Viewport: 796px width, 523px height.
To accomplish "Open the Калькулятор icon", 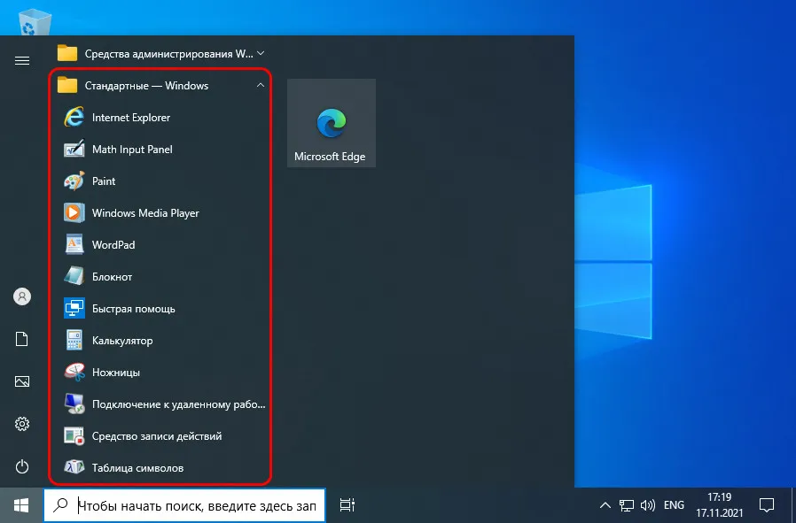I will click(x=74, y=341).
